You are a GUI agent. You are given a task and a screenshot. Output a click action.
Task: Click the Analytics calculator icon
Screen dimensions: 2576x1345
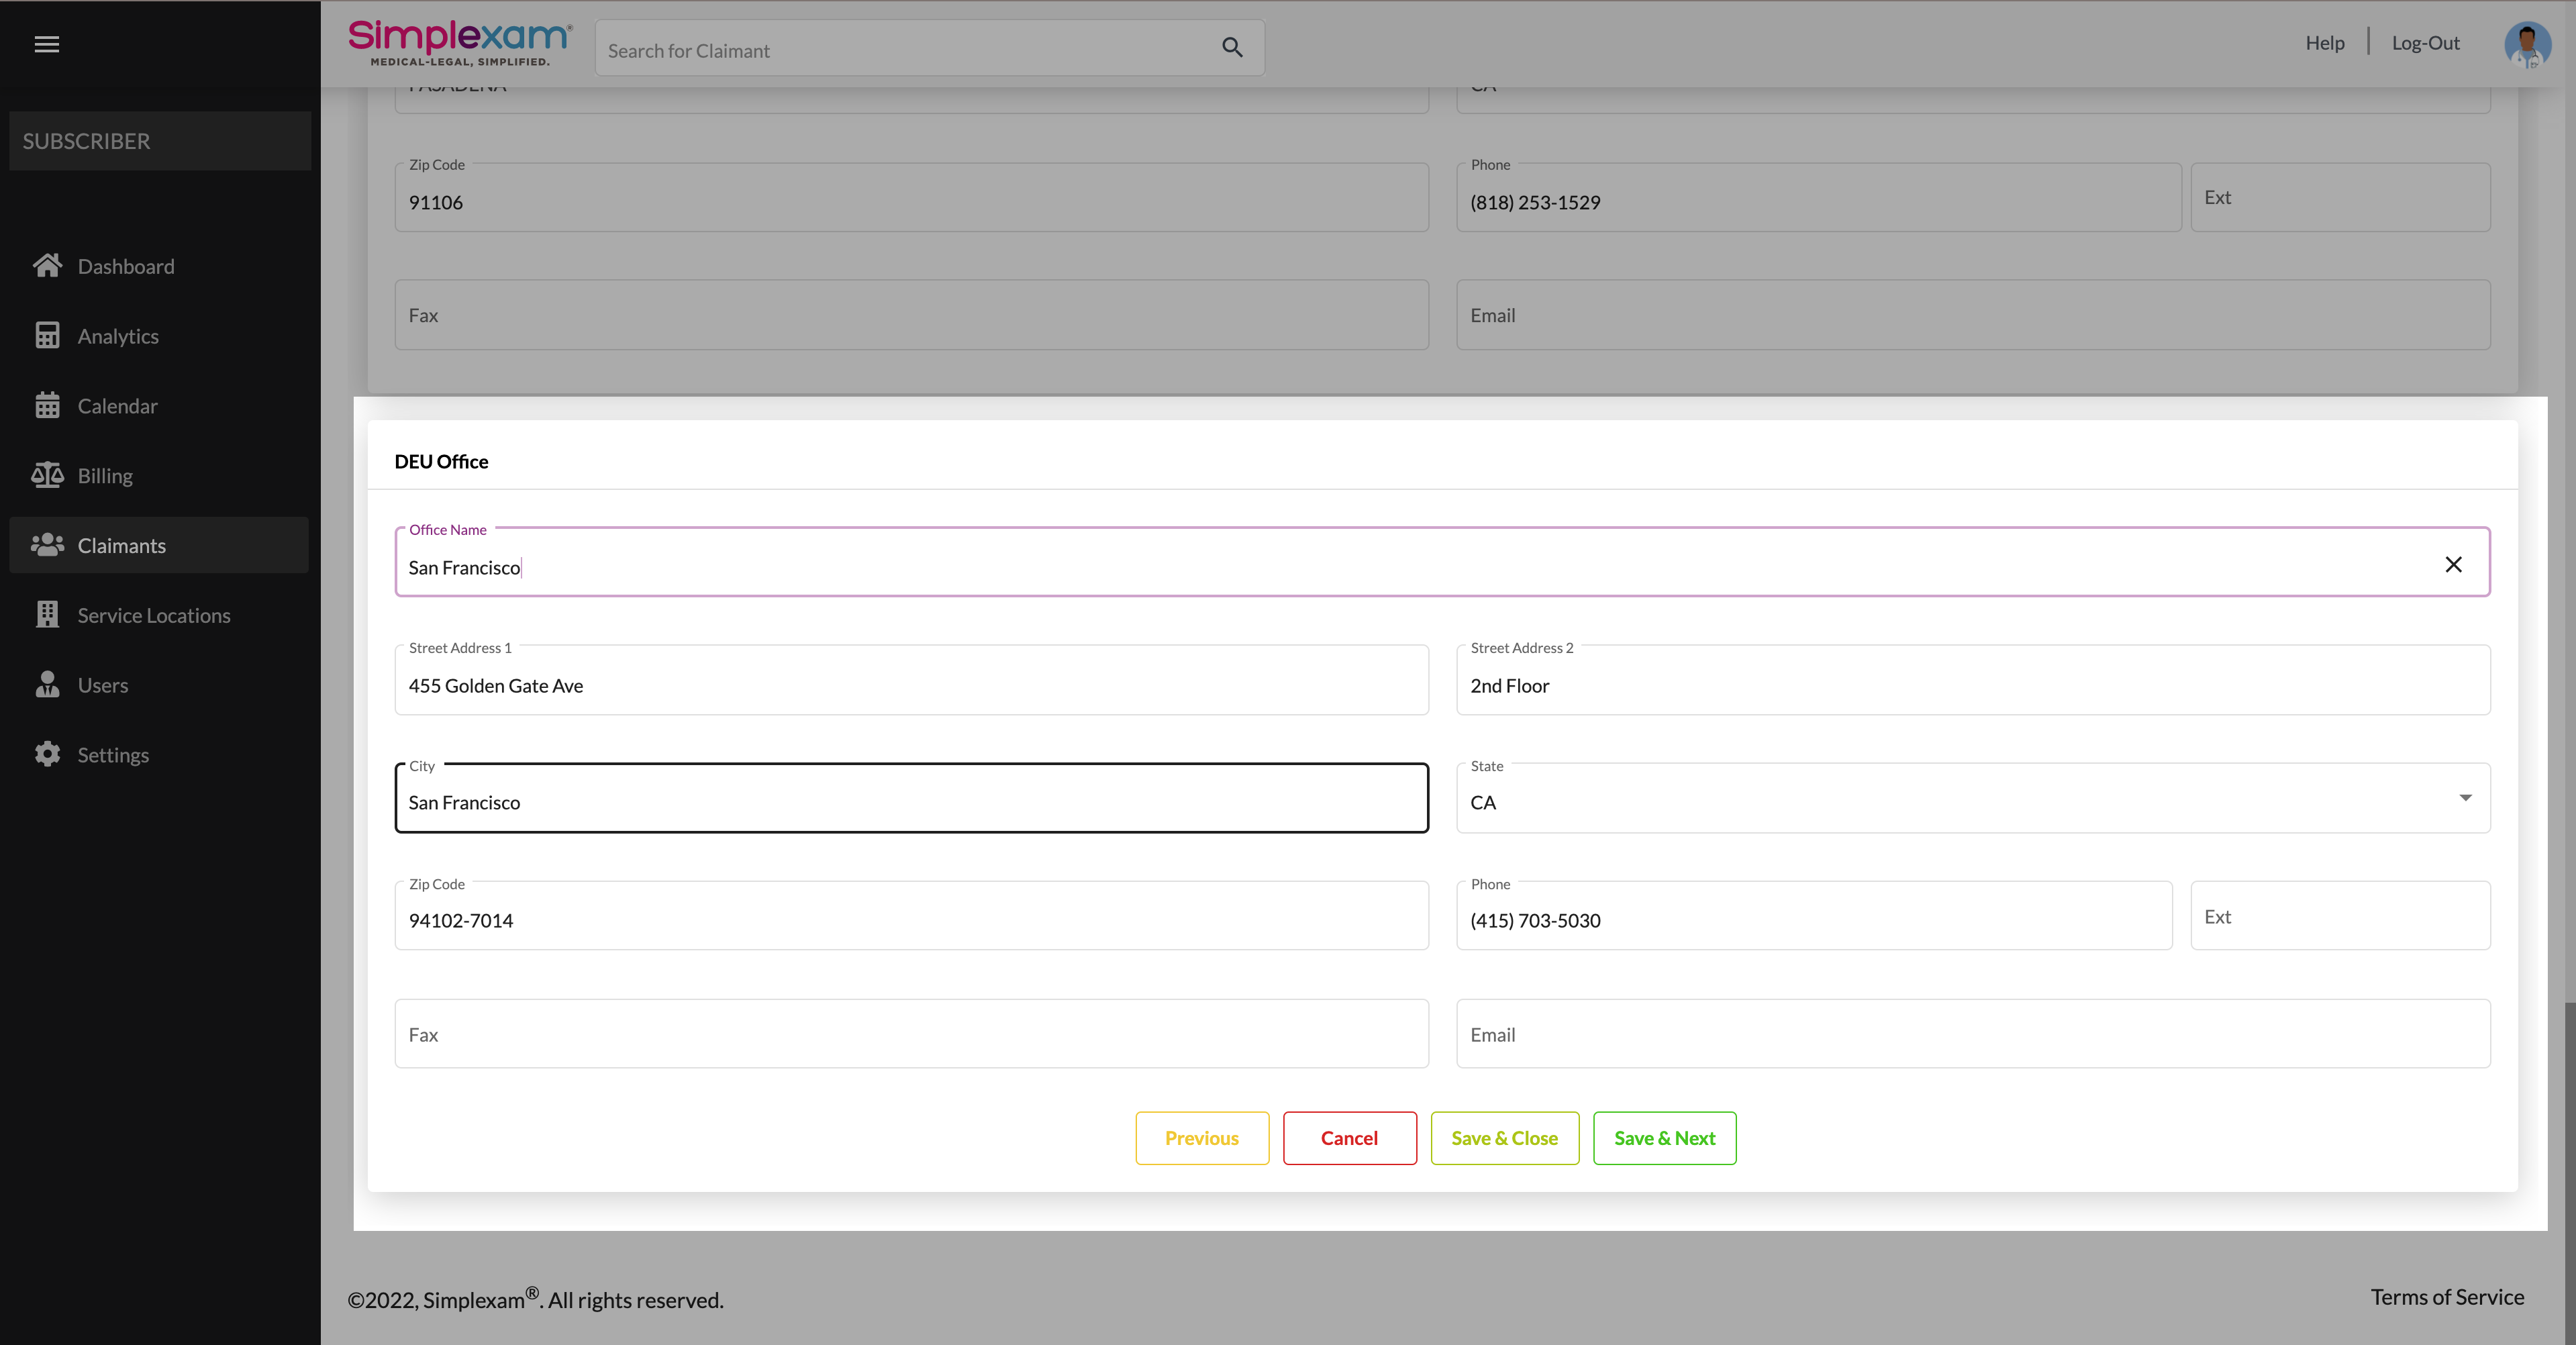point(47,335)
